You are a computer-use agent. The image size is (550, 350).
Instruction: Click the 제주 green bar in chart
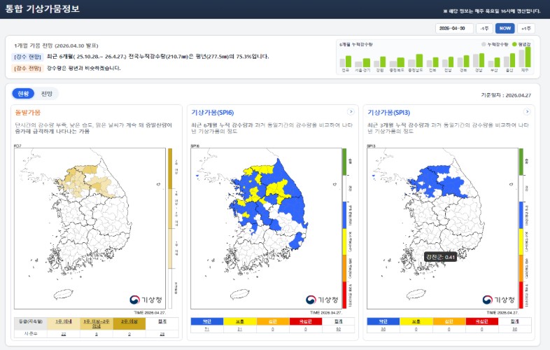(x=528, y=57)
